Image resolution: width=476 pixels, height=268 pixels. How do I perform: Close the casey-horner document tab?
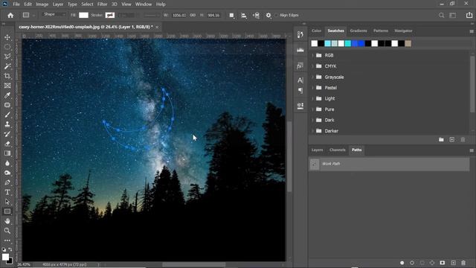click(x=157, y=27)
